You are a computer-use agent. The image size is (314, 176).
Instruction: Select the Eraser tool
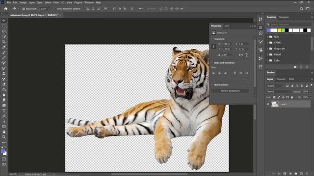click(4, 84)
